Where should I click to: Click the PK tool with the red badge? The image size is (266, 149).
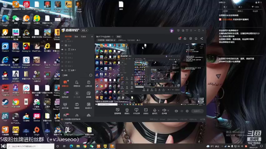pos(66,115)
